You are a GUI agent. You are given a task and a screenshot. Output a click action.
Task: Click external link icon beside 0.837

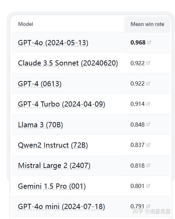tap(148, 145)
